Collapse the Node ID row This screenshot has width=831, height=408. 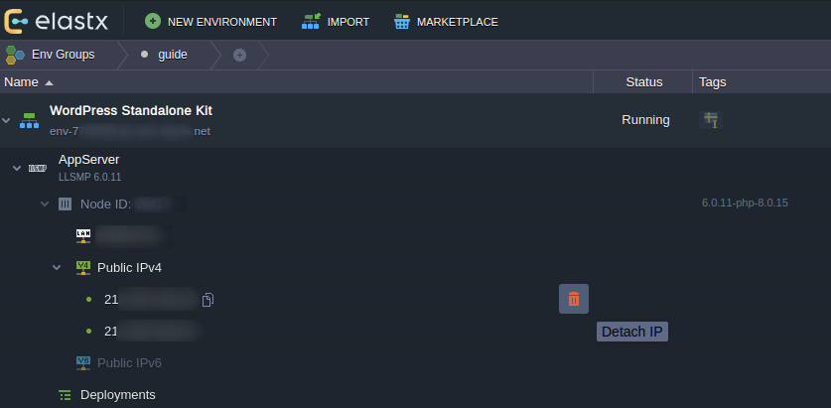44,204
